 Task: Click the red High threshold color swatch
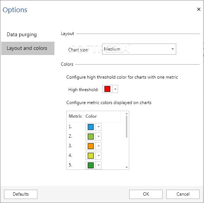(x=107, y=89)
